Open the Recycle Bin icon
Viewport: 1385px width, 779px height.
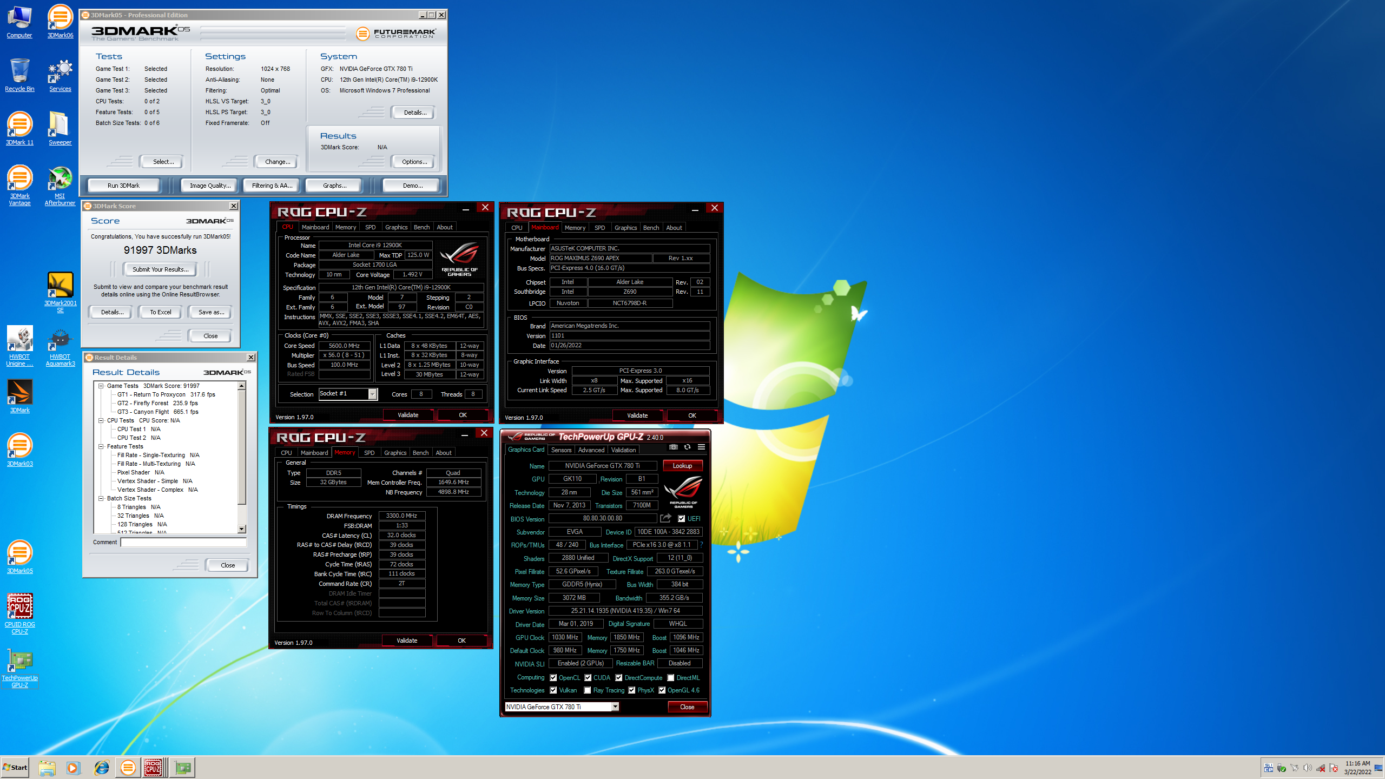point(19,75)
